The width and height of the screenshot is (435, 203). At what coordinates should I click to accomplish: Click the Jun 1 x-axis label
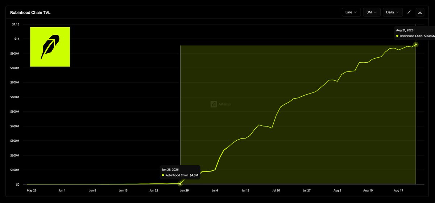tap(62, 190)
